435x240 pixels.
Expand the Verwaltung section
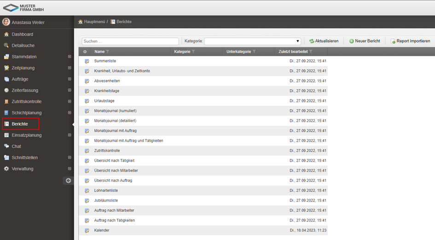click(70, 169)
